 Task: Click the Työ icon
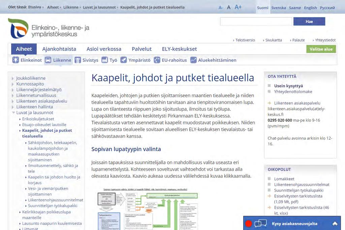(x=104, y=60)
